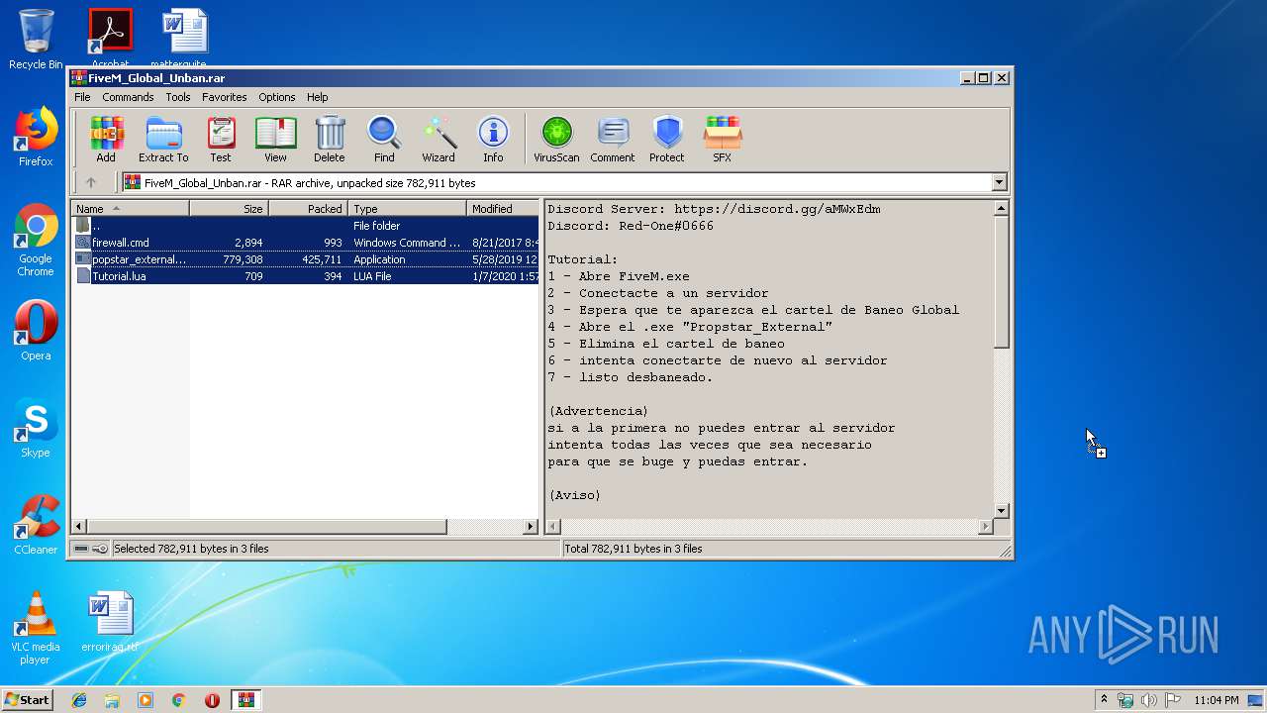Open the File menu
Screen dimensions: 1267x713
coord(82,97)
